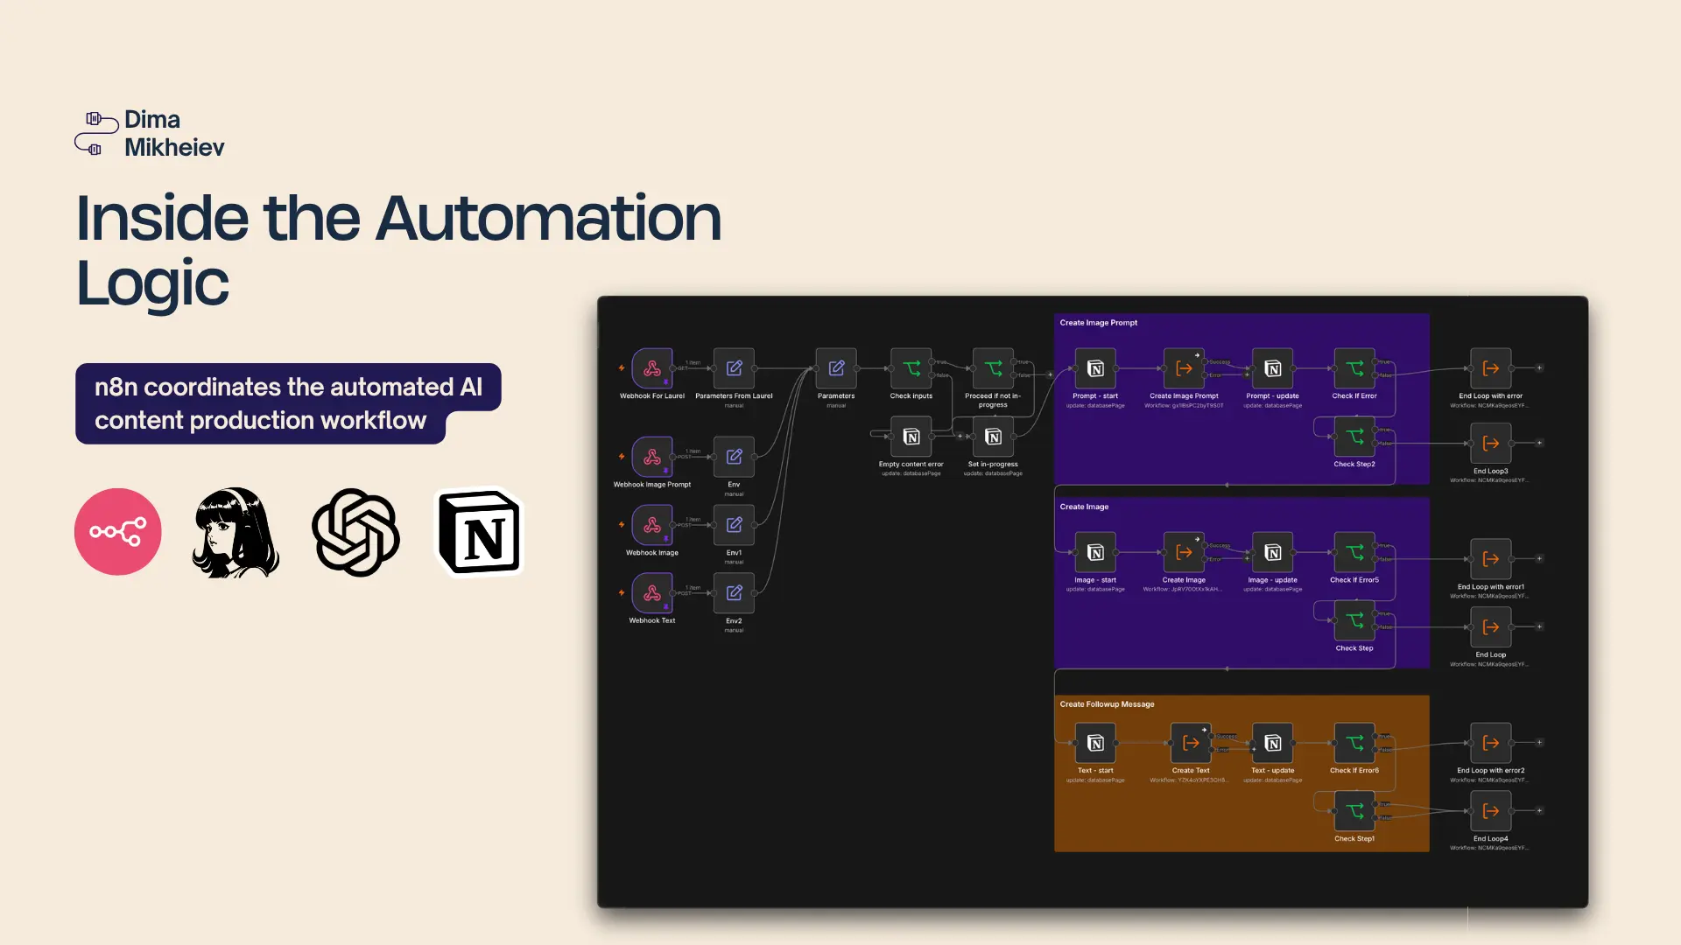This screenshot has width=1681, height=945.
Task: Click the Create Image Prompt group label
Action: point(1098,323)
